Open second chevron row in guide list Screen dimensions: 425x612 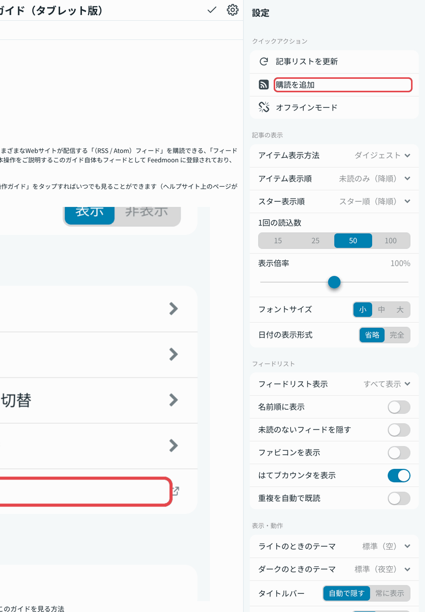pyautogui.click(x=174, y=354)
